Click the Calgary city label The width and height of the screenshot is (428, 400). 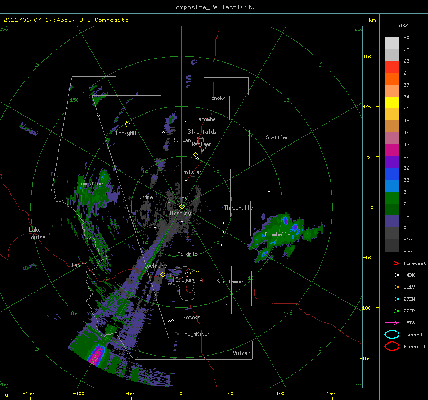click(x=185, y=280)
